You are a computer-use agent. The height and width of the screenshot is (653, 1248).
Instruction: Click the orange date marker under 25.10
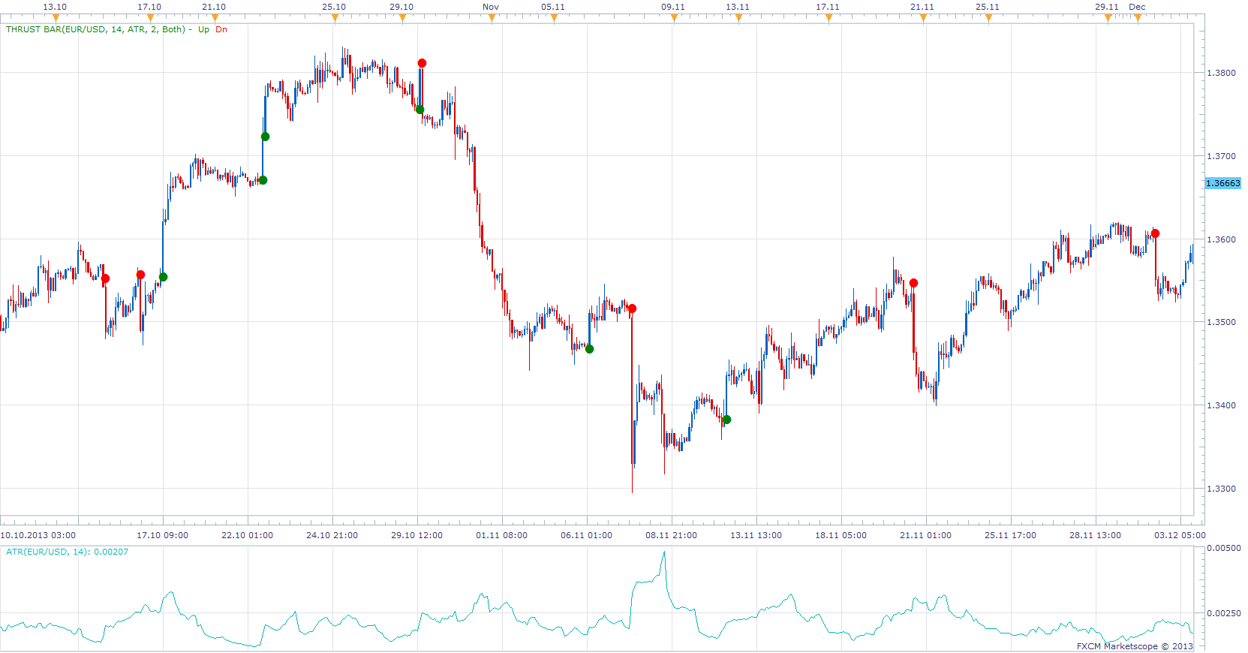tap(335, 19)
